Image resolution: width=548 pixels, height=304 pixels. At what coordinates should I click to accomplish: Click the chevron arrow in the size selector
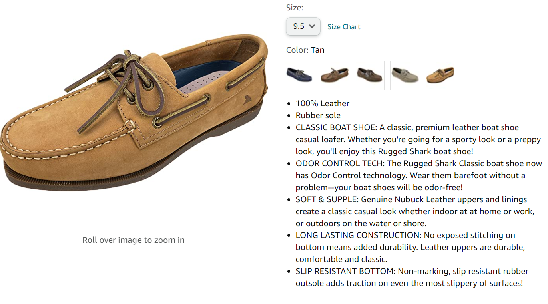[x=312, y=26]
